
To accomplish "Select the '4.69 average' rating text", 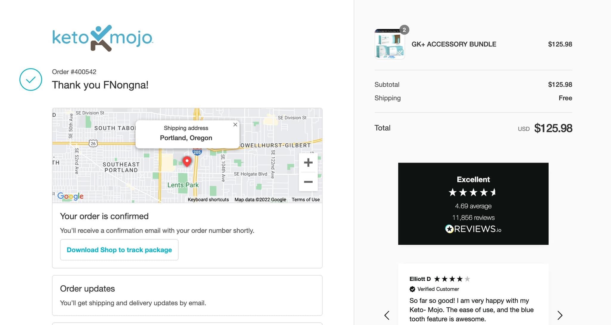I will click(x=473, y=206).
